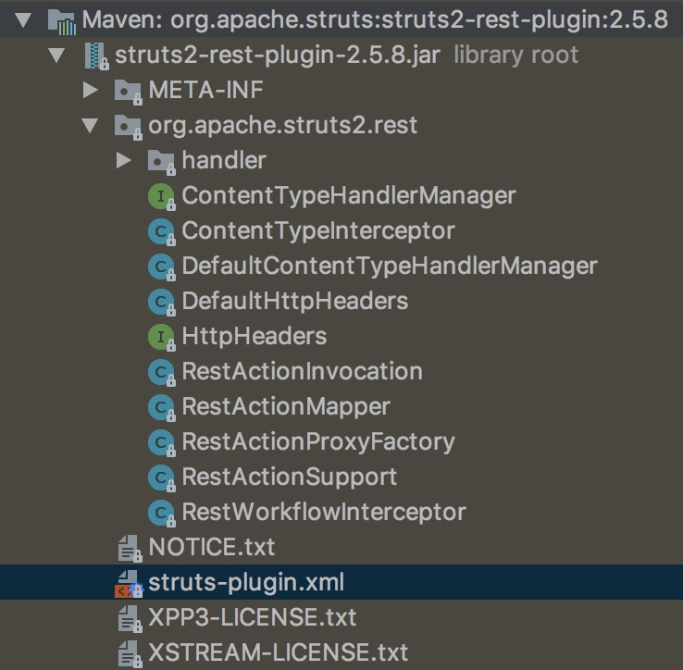Click DefaultHttpHeaders class icon
Screen dimensions: 683x670
click(162, 303)
